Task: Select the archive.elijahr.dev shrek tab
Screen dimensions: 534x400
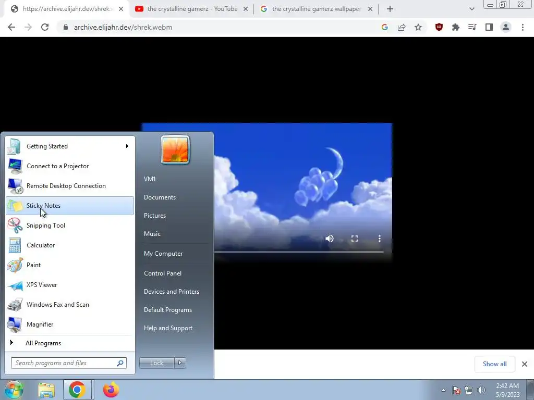Action: (66, 9)
